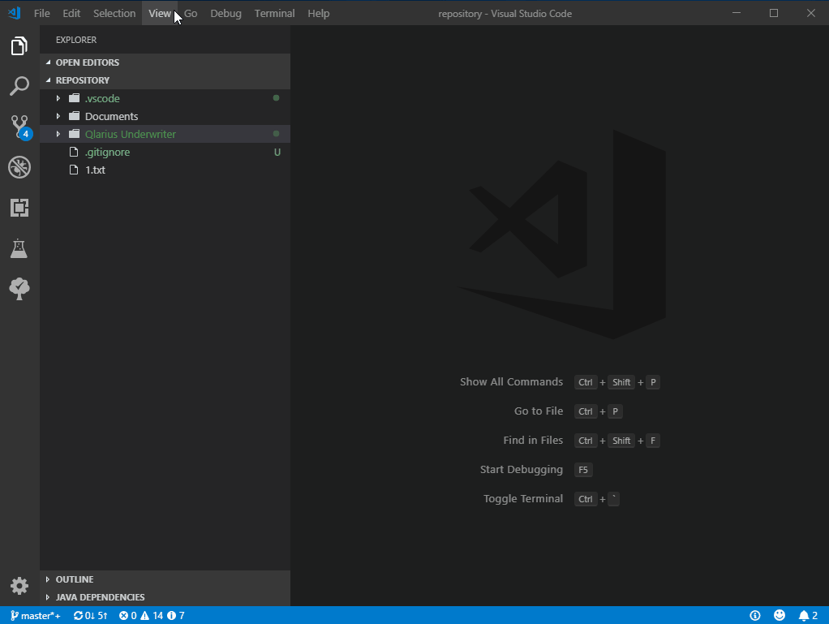Expand the .vscode folder
Viewport: 829px width, 624px height.
[102, 98]
